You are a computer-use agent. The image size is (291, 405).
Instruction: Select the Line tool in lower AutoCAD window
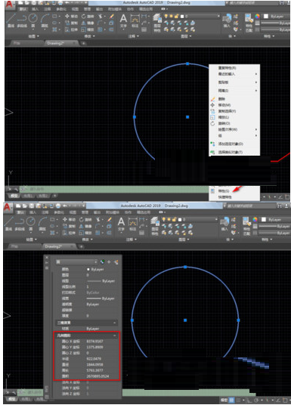point(8,224)
